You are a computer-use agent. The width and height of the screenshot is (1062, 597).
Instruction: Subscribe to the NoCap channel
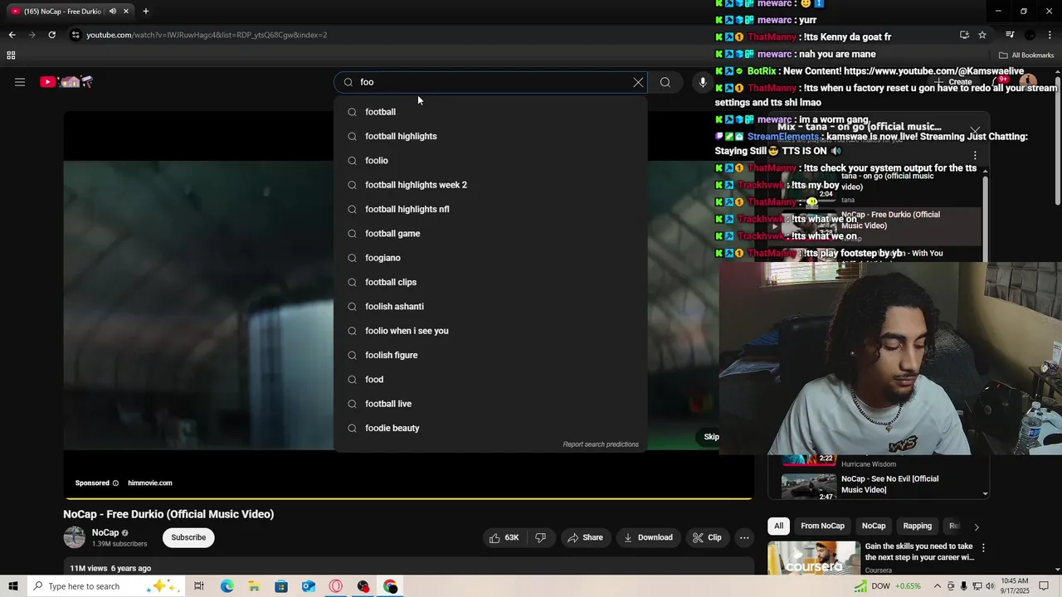click(x=188, y=537)
